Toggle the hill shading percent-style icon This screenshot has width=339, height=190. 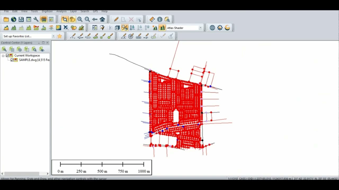click(124, 28)
